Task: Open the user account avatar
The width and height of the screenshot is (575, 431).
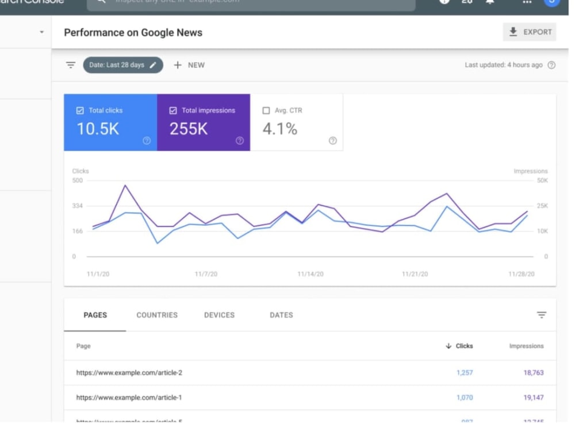Action: point(552,2)
